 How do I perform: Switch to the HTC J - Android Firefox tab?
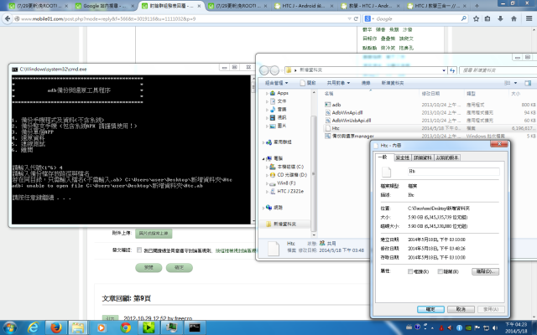point(304,6)
